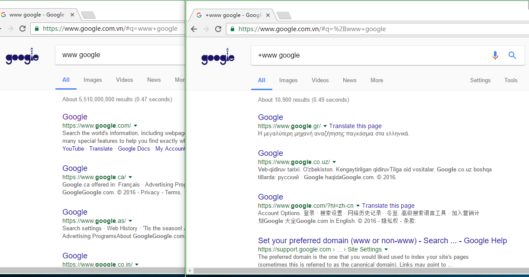Image resolution: width=529 pixels, height=277 pixels.
Task: Click the left scroll arrow of right window's scrollbar
Action: [190, 271]
